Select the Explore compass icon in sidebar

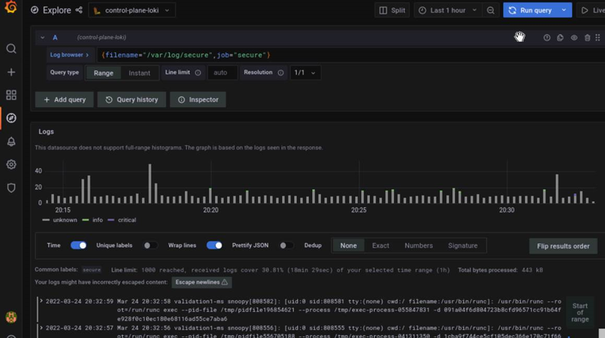click(11, 118)
